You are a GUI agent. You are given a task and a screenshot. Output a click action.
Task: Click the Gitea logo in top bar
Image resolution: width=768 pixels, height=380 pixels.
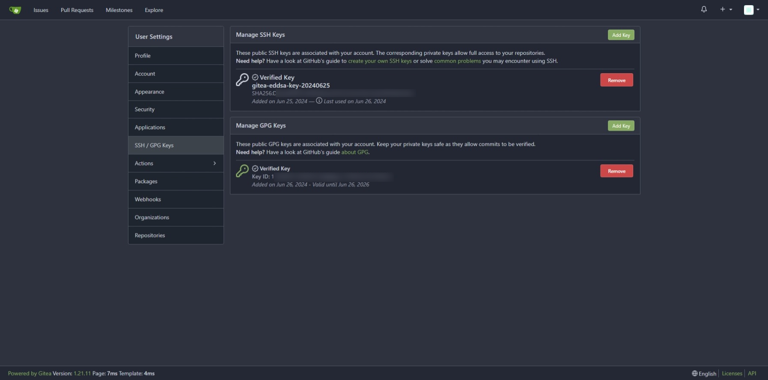(x=15, y=10)
